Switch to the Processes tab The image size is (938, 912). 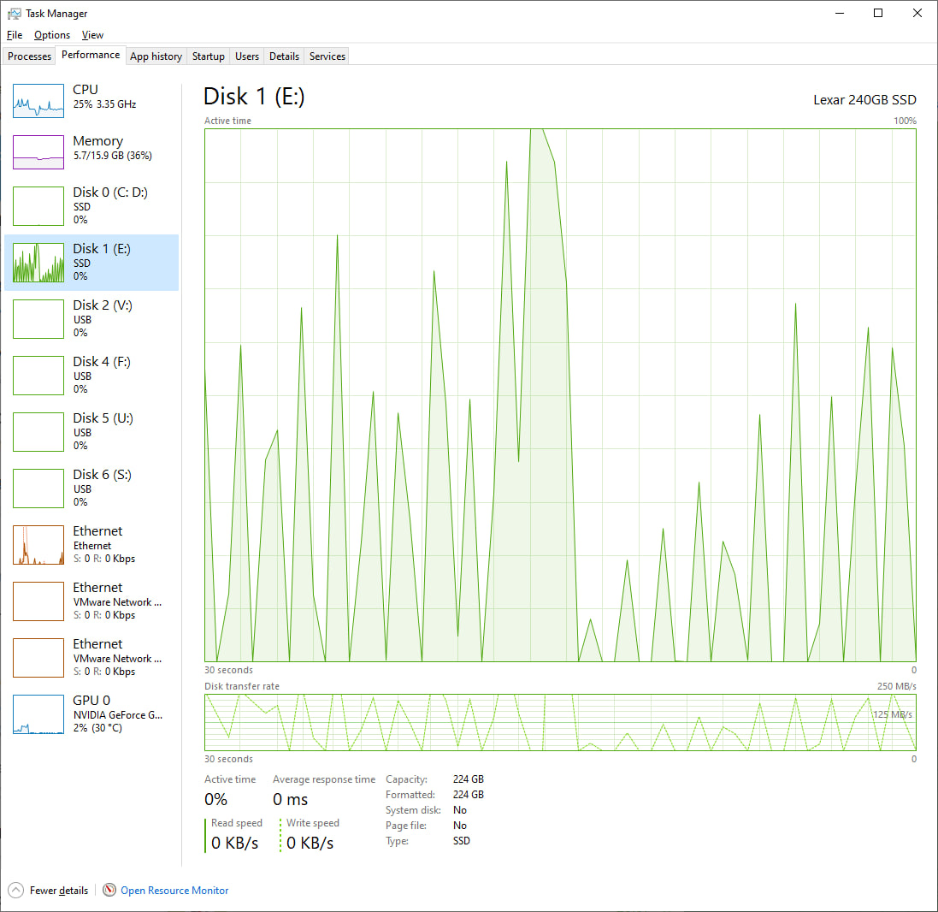[x=29, y=56]
